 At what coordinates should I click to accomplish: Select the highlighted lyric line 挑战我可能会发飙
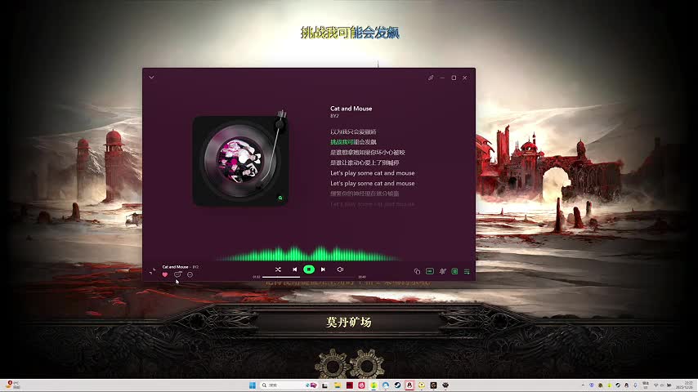pyautogui.click(x=353, y=142)
